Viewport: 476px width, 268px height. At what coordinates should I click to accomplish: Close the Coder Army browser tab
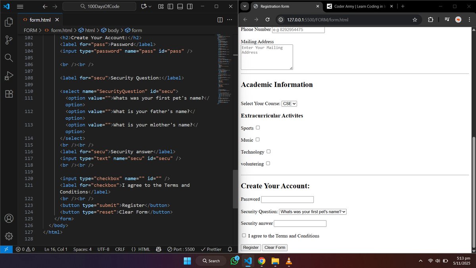coord(392,6)
